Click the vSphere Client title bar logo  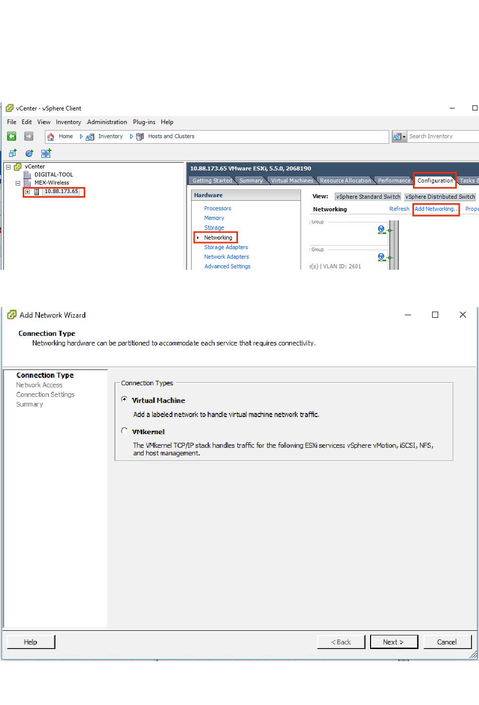tap(9, 108)
